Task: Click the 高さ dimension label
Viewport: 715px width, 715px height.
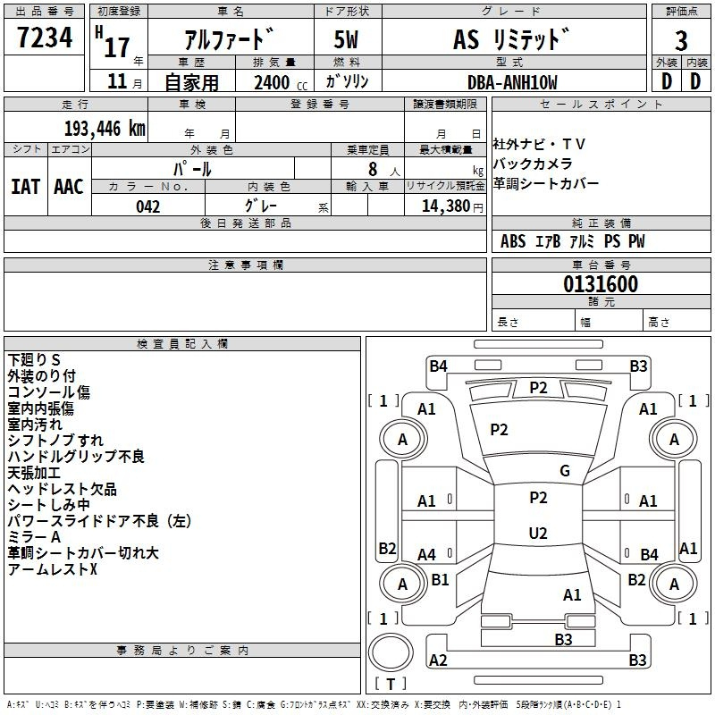Action: point(659,323)
